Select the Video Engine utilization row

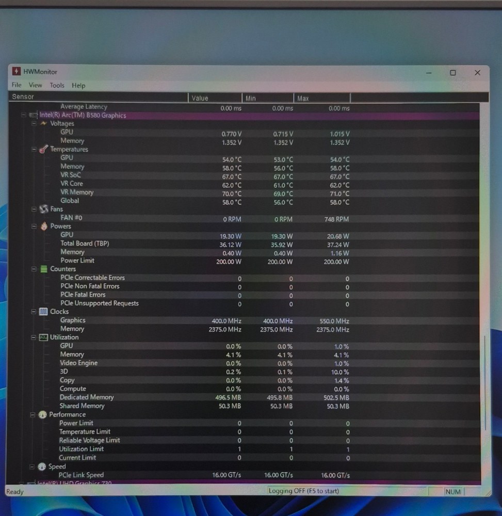[244, 363]
